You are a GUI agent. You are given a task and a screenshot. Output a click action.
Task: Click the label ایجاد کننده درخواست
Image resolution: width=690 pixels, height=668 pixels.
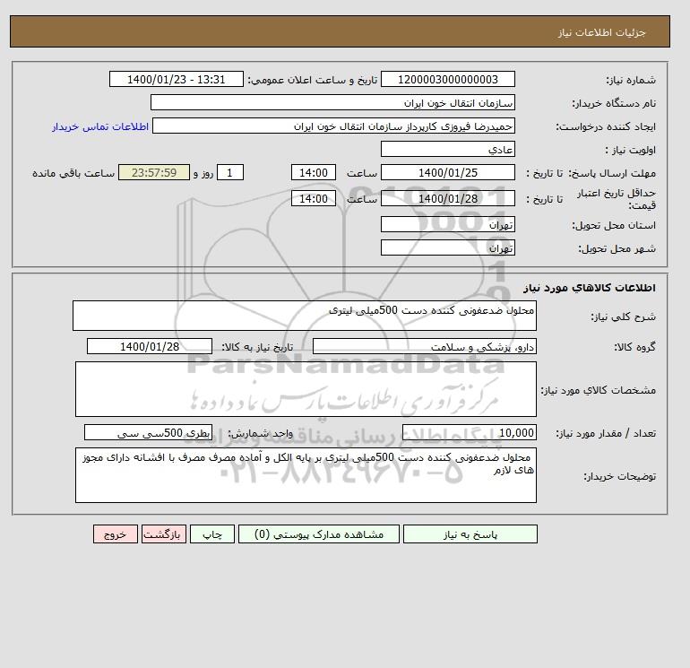coord(606,126)
